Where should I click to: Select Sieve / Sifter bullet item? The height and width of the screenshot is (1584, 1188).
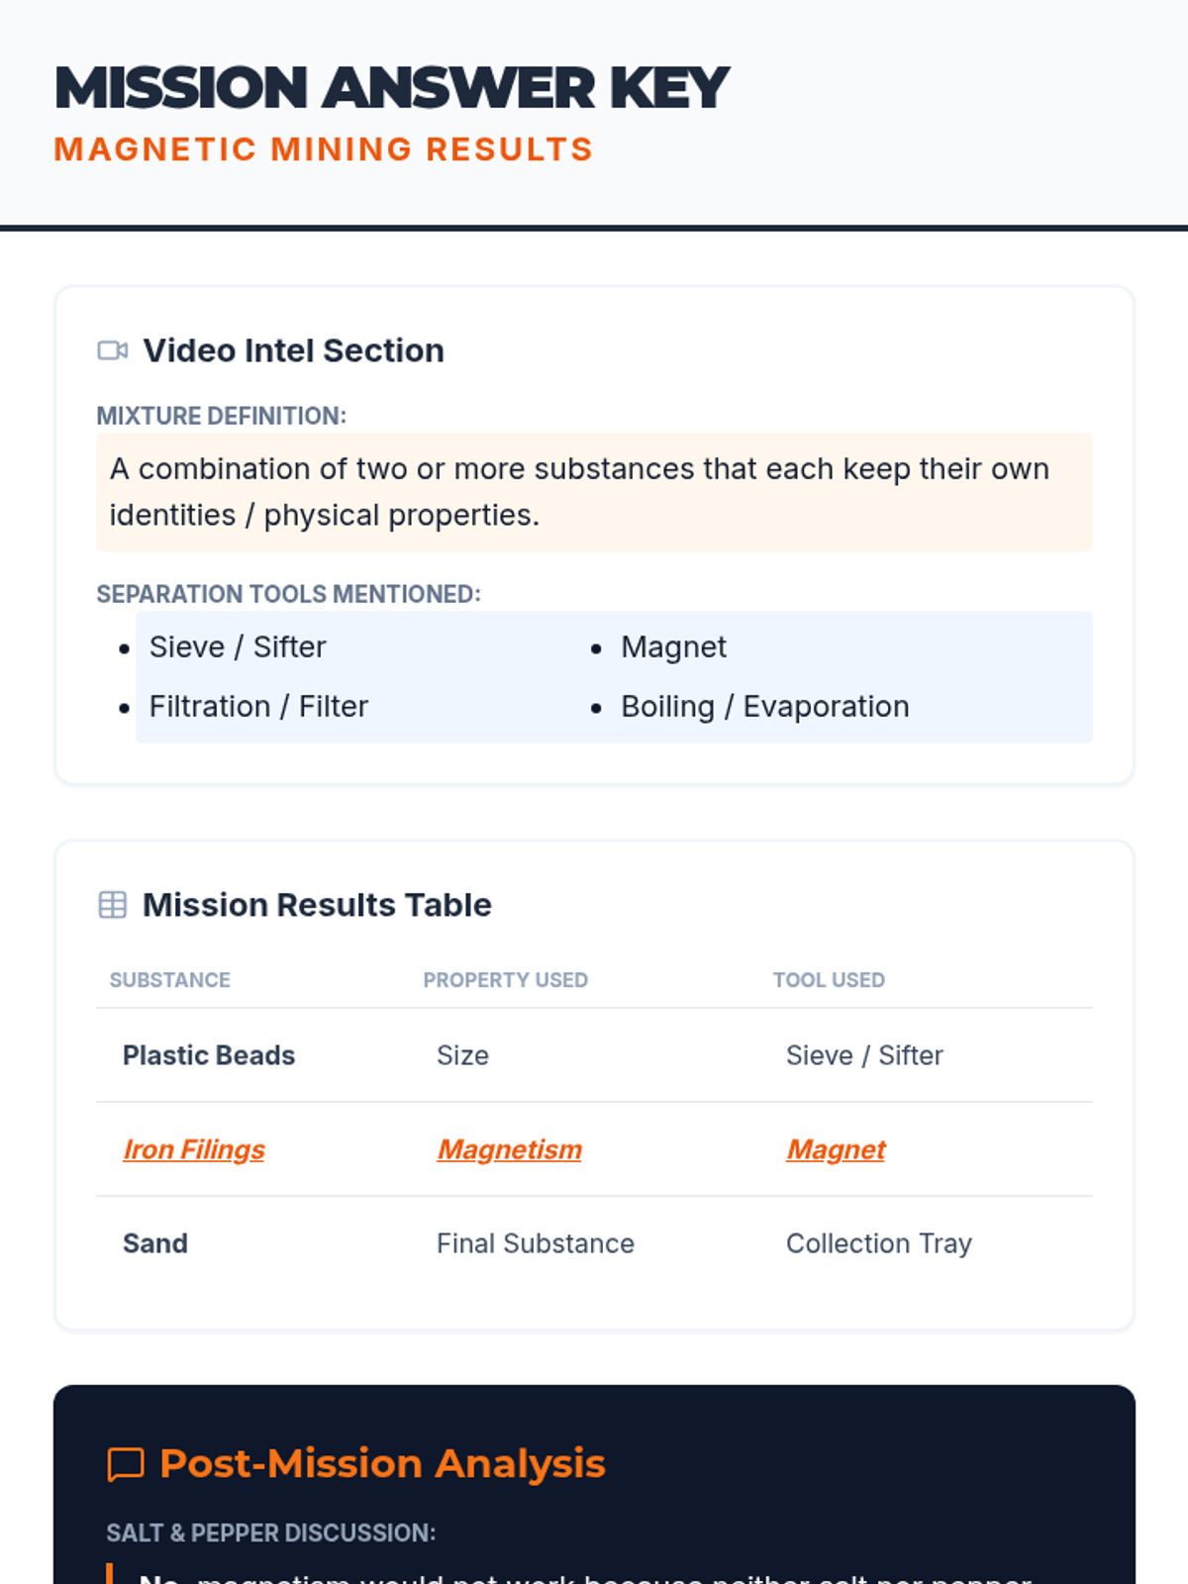pyautogui.click(x=238, y=647)
